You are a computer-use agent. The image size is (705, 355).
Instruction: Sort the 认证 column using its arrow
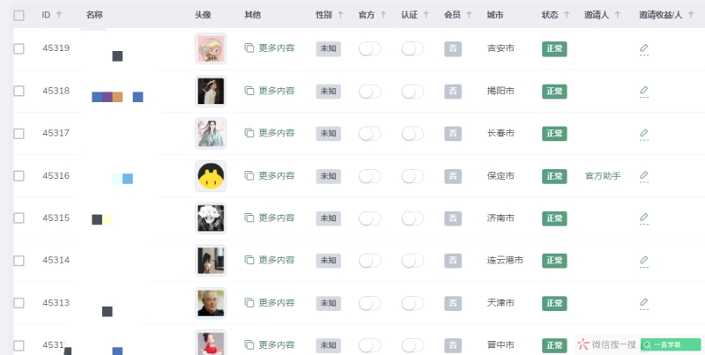(x=427, y=15)
